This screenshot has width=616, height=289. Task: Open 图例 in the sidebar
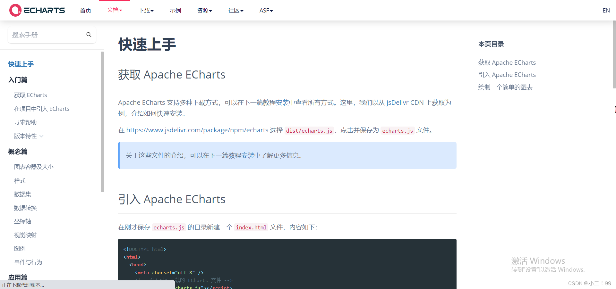(20, 249)
